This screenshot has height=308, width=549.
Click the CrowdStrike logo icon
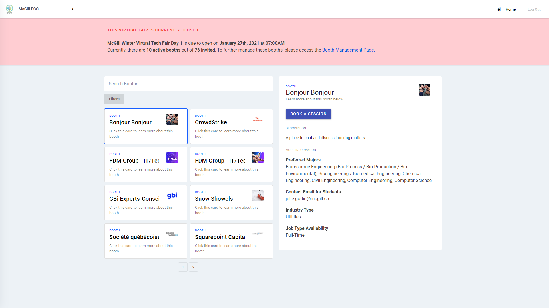(258, 119)
